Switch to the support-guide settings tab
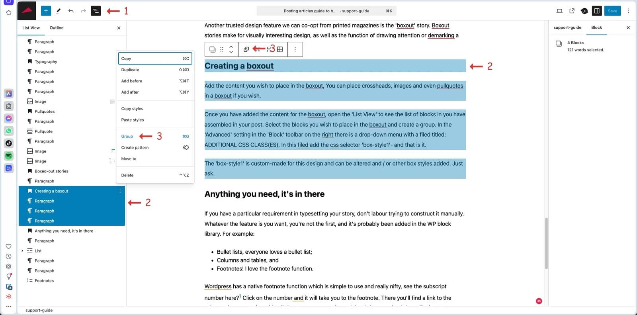Image resolution: width=637 pixels, height=315 pixels. click(x=567, y=27)
